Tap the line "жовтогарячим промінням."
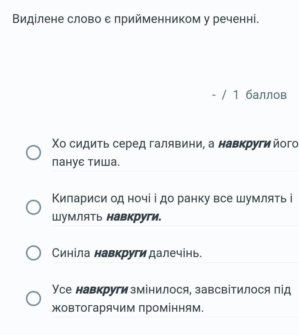299x335 pixels. (128, 308)
